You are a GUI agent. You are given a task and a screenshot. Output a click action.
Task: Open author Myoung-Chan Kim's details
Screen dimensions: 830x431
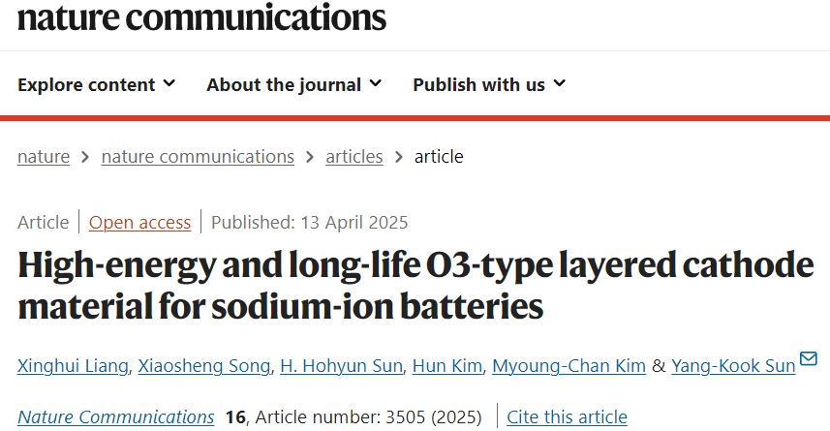[x=569, y=366]
